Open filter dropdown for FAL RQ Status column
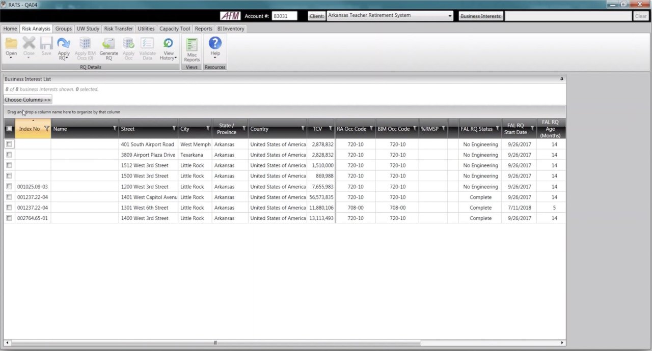Screen dimensions: 652x351 [497, 129]
